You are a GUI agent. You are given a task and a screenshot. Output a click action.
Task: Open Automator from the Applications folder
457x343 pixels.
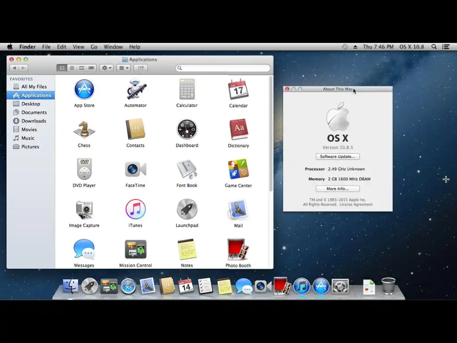tap(136, 89)
